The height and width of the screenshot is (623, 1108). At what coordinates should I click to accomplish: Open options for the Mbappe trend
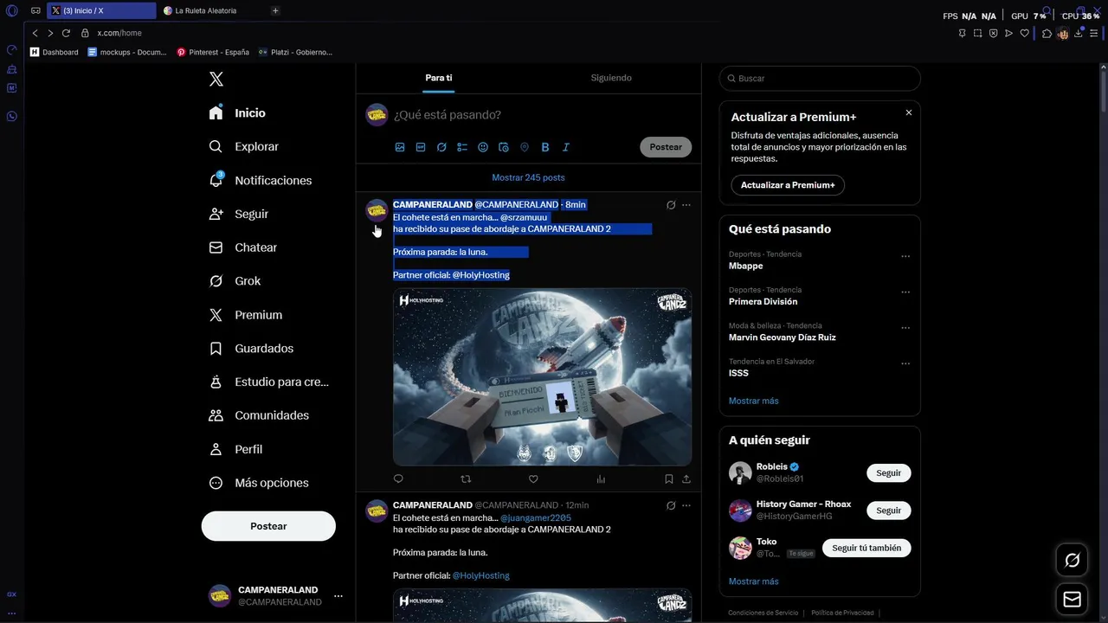point(905,256)
